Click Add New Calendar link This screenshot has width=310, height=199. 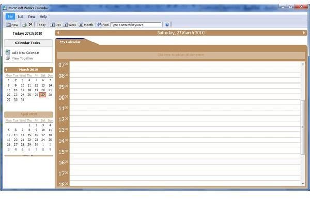coord(25,53)
